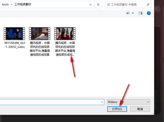Navigate to tools in the breadcrumb path
The height and width of the screenshot is (122, 164).
tap(5, 4)
